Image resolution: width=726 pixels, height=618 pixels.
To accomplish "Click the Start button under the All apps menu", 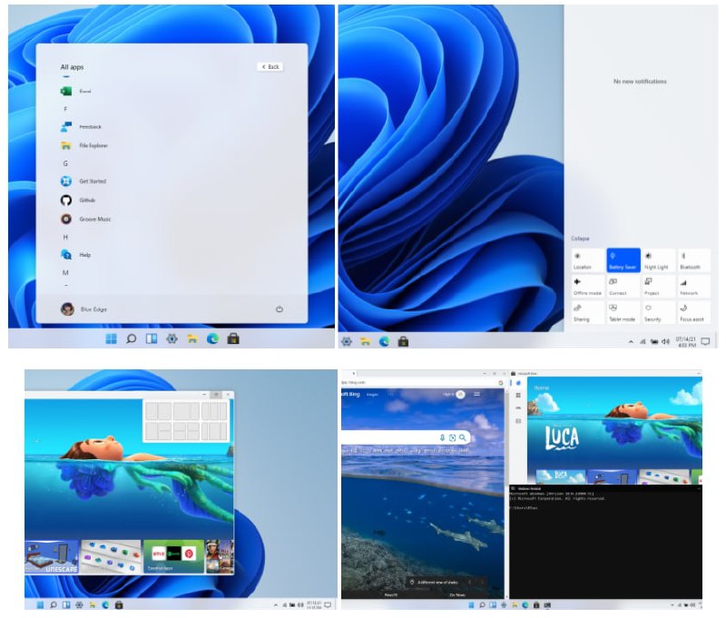I will tap(111, 338).
